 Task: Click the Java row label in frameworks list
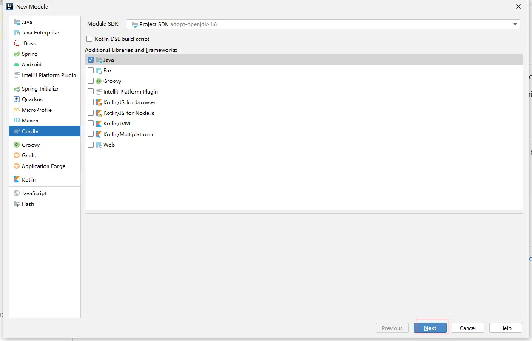tap(108, 60)
